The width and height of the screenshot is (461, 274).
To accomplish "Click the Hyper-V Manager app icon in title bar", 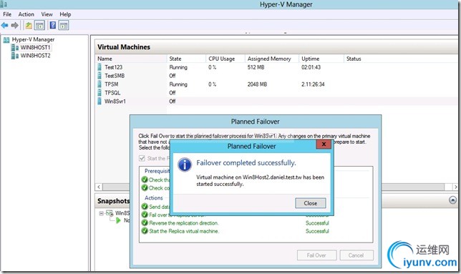I will pos(4,4).
